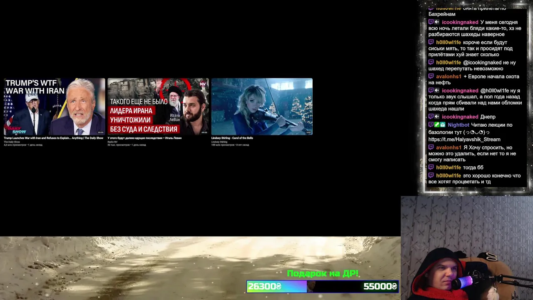This screenshot has height=300, width=533.
Task: Click the 'Подарок на ДР!' goal label
Action: click(x=323, y=274)
